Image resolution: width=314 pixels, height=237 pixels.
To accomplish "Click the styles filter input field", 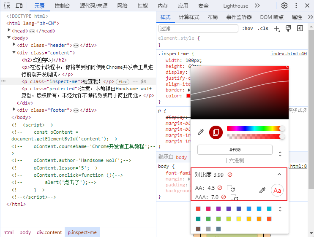I will [x=198, y=29].
